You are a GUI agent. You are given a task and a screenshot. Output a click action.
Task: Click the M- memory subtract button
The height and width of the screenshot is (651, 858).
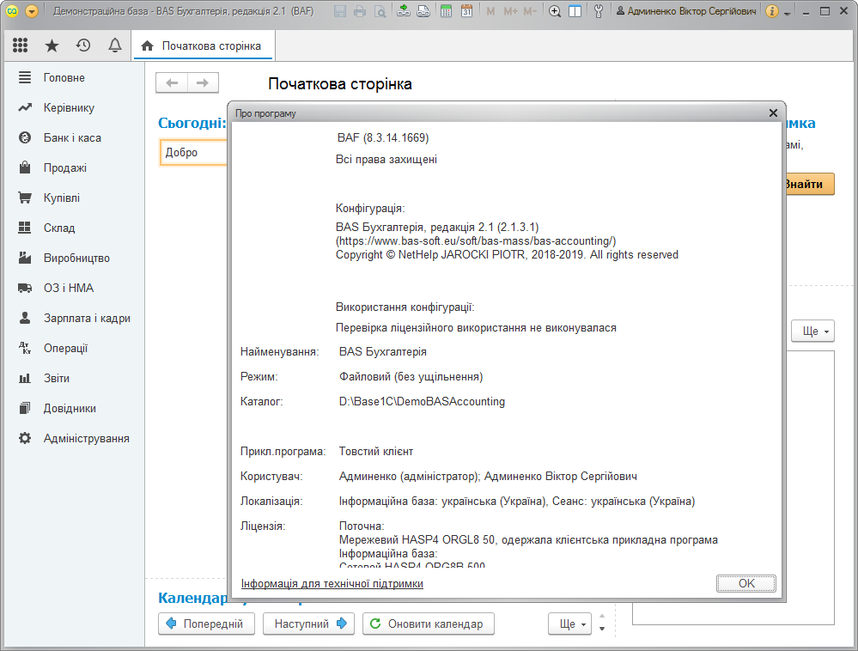point(530,11)
